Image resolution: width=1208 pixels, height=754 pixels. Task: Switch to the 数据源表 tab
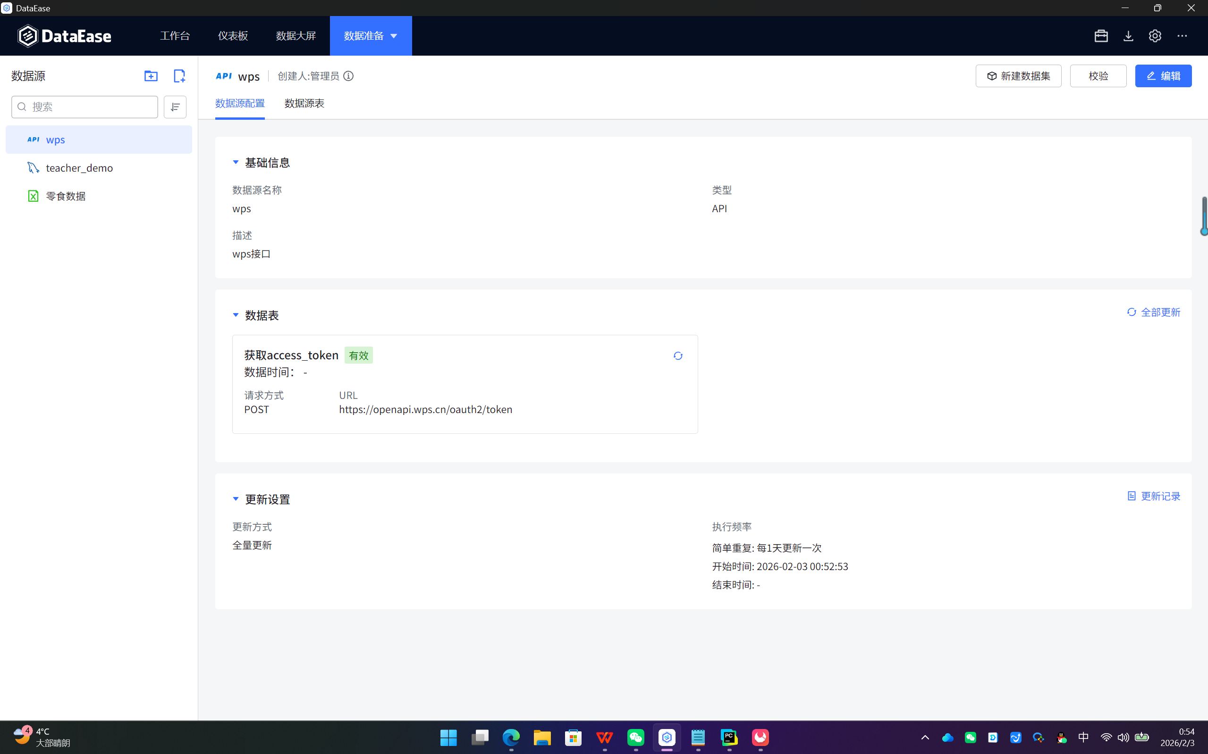[303, 103]
